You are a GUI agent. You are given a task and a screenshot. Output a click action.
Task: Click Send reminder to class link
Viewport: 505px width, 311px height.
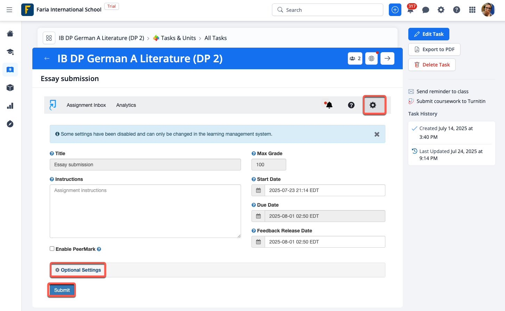pos(442,91)
